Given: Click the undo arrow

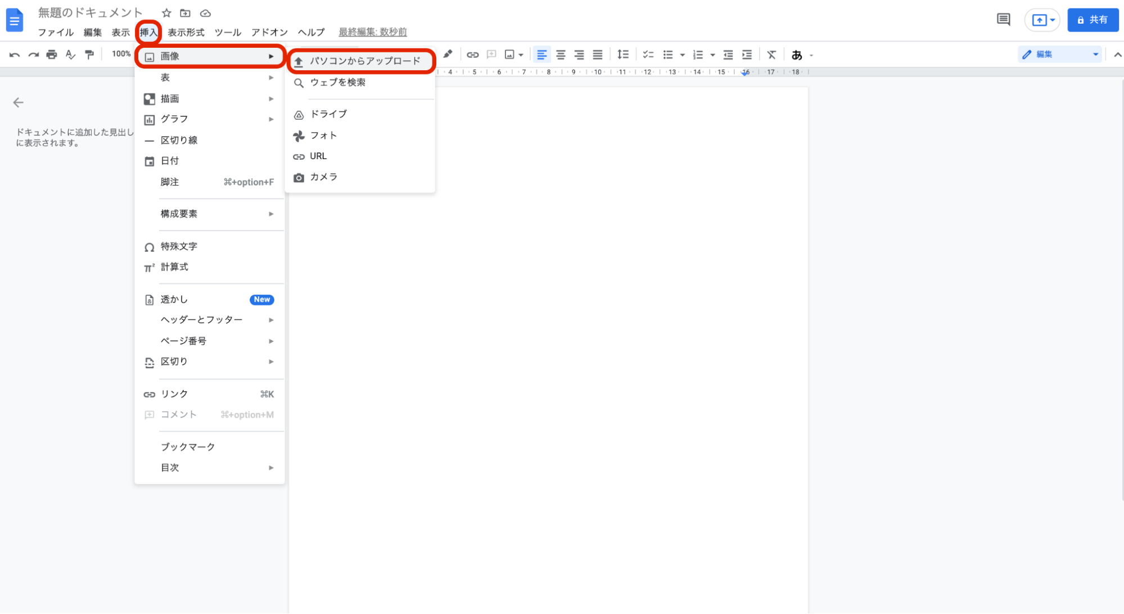Looking at the screenshot, I should (x=15, y=55).
